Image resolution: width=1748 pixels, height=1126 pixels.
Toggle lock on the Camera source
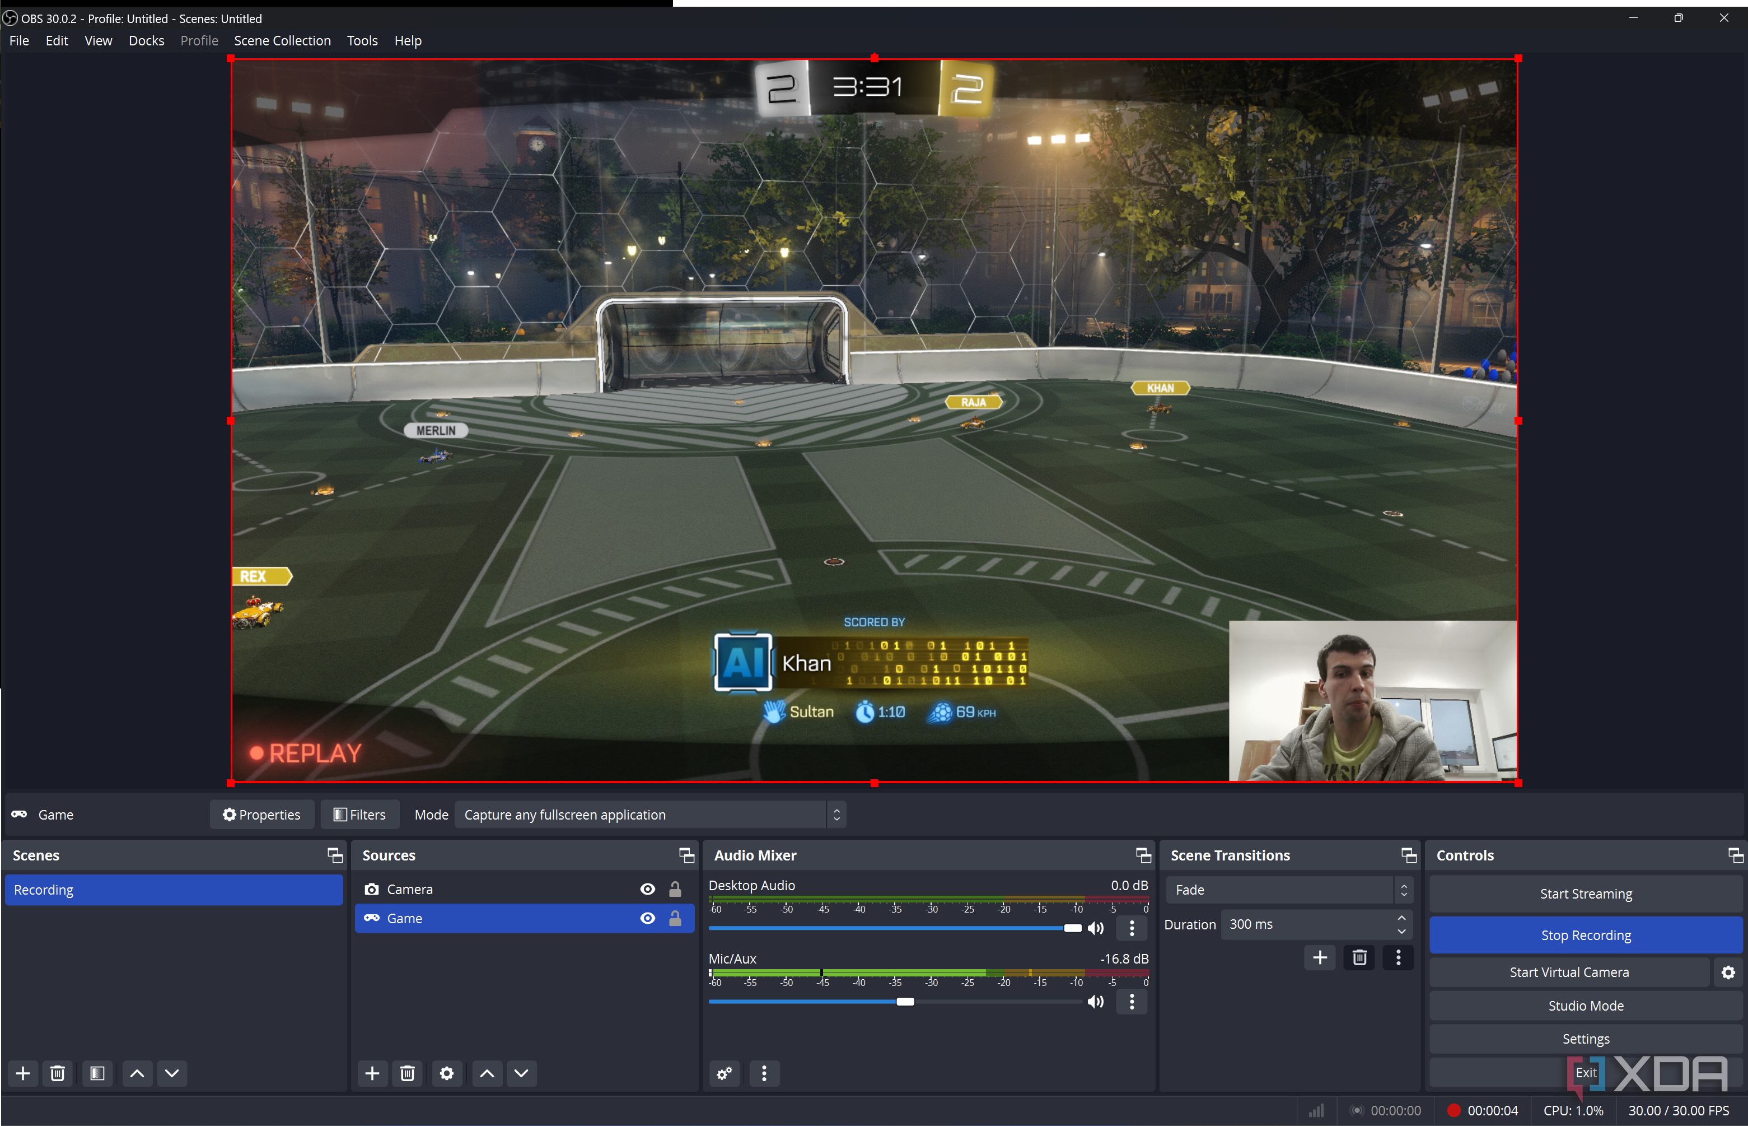click(x=675, y=889)
